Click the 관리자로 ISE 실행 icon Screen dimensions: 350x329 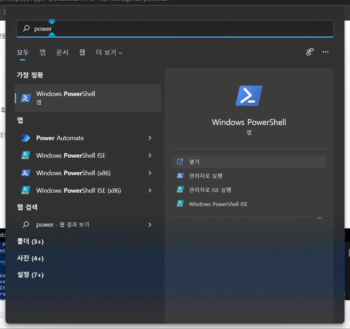[180, 190]
